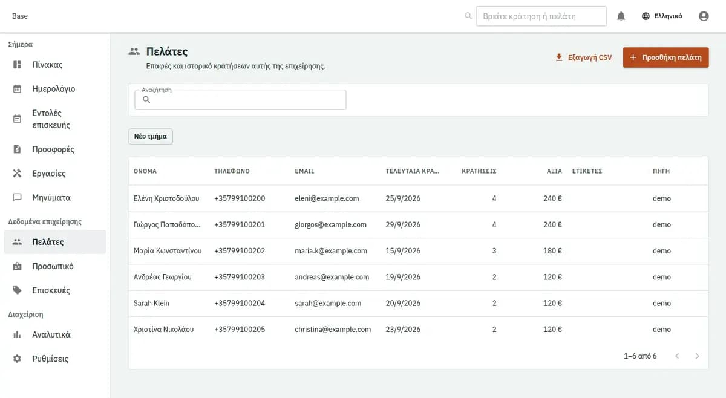Click the document icon beside Προσφορές
The width and height of the screenshot is (726, 398).
point(18,149)
